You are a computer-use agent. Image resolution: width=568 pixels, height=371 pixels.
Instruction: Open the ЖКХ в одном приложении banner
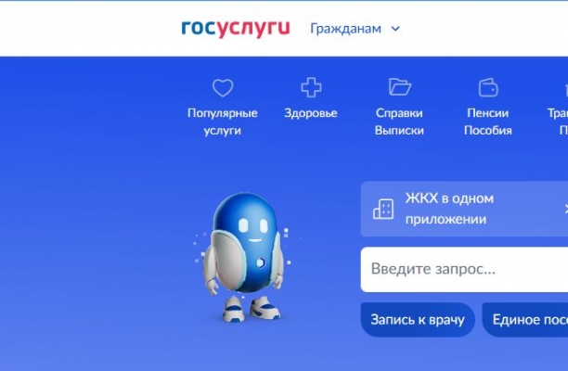[x=464, y=209]
